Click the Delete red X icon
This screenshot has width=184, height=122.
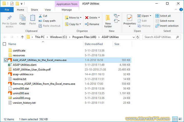(x=87, y=18)
